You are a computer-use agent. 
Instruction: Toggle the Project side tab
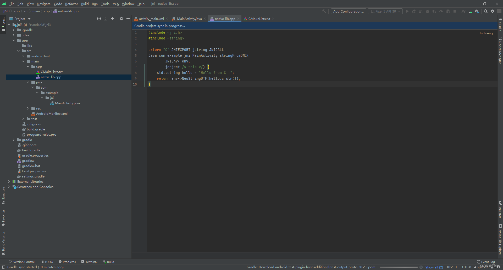coord(3,24)
